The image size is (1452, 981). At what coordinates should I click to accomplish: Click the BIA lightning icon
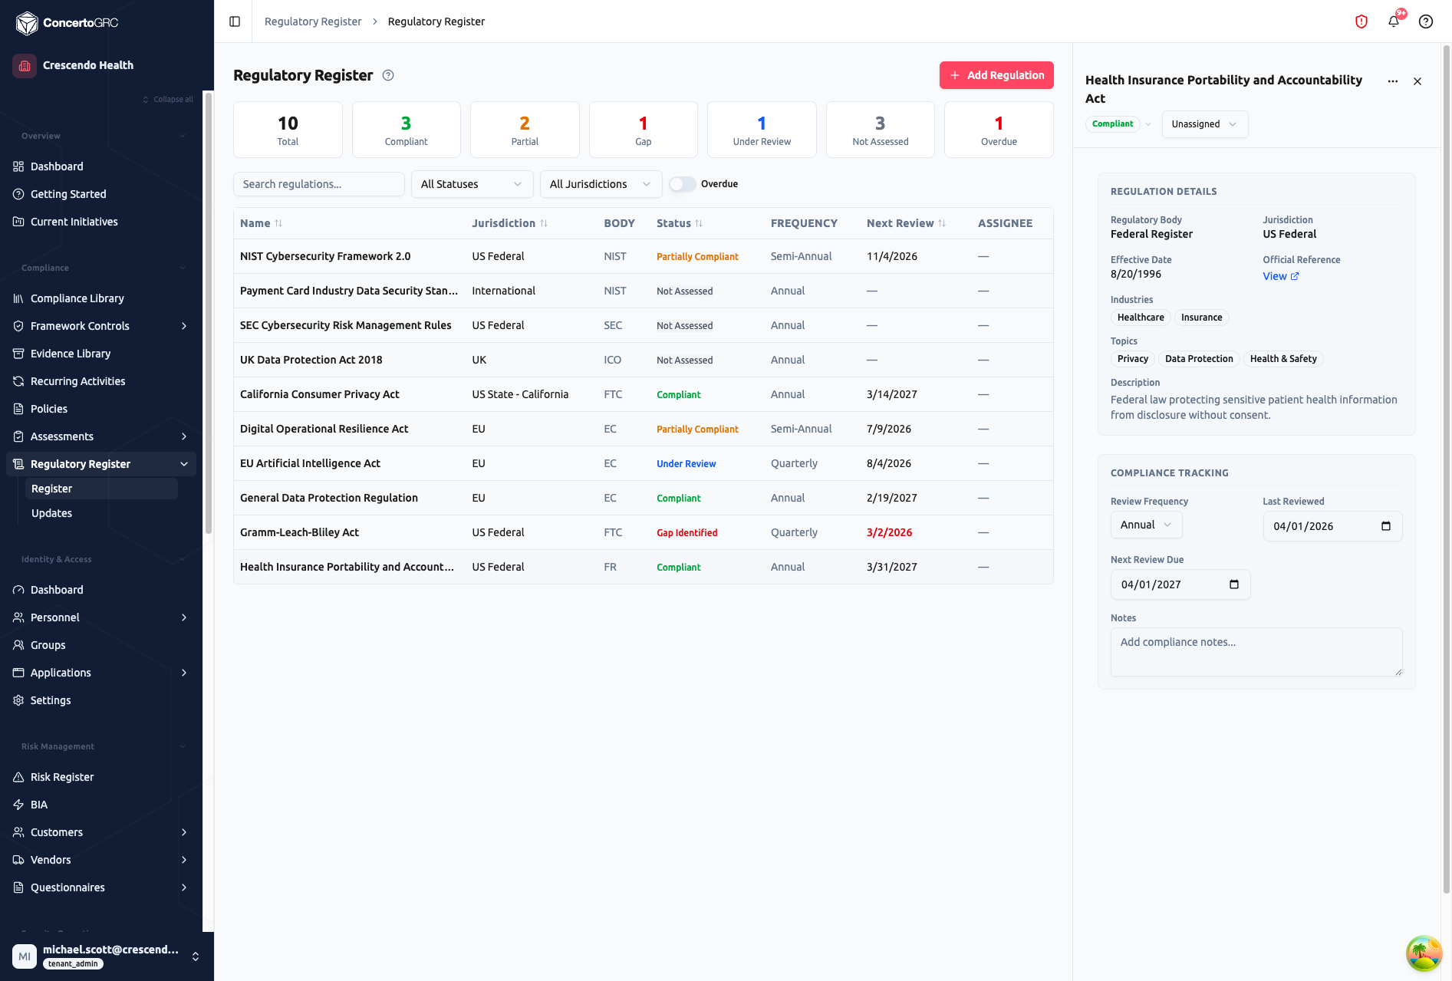coord(18,805)
